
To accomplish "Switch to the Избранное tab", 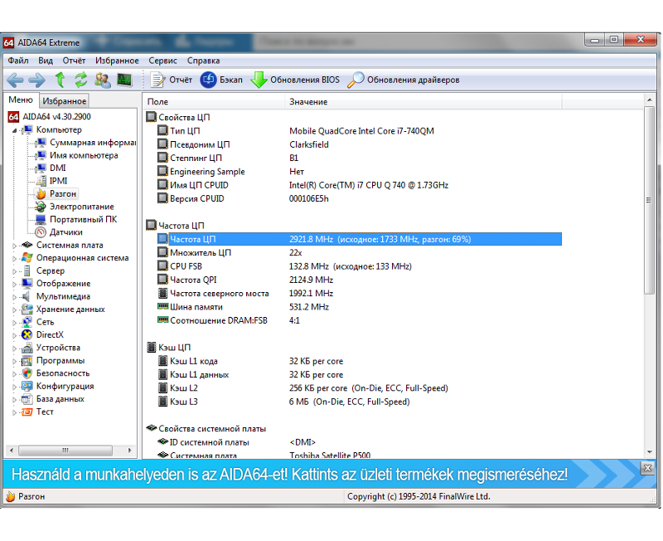I will tap(65, 101).
